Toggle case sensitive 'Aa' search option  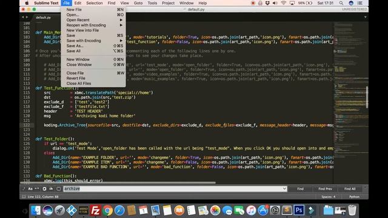[x=30, y=189]
